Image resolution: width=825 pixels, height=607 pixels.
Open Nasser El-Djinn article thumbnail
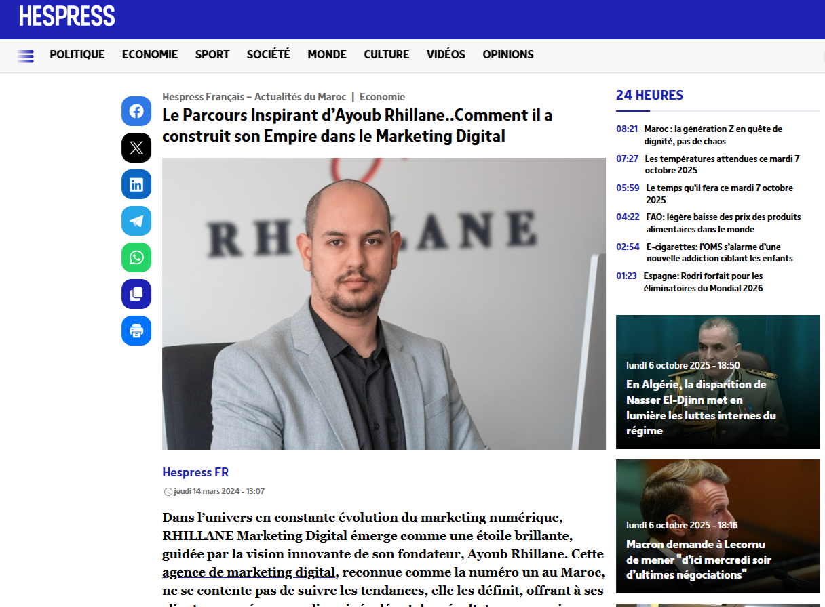click(x=717, y=381)
